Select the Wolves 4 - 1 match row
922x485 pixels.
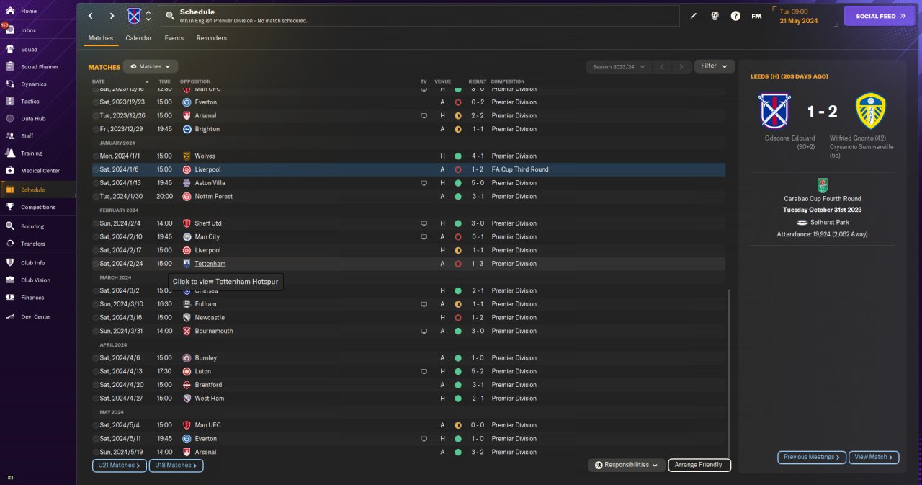click(408, 156)
